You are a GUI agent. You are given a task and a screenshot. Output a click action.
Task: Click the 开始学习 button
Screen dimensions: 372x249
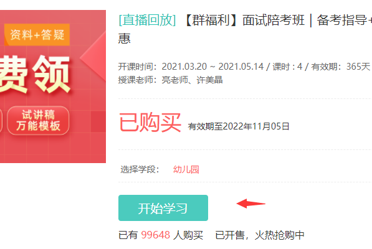click(x=163, y=208)
